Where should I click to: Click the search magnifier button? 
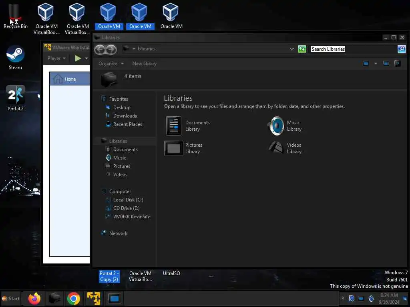(x=401, y=49)
